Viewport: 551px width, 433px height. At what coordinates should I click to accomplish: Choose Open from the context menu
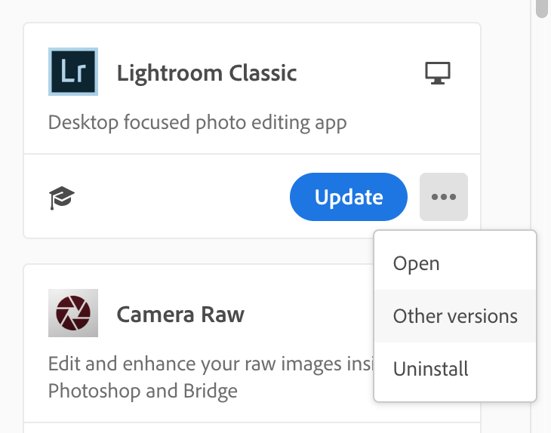[416, 263]
